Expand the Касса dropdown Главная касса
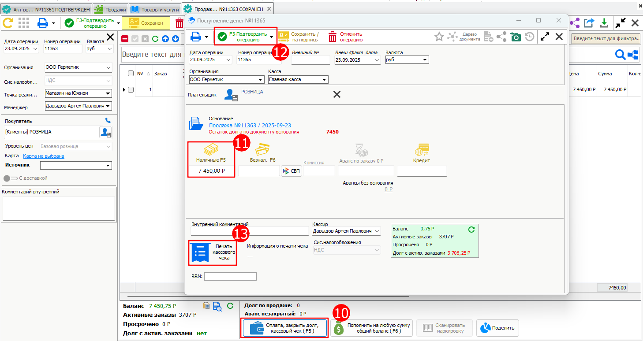Screen dimensions: 643x341 (325, 80)
